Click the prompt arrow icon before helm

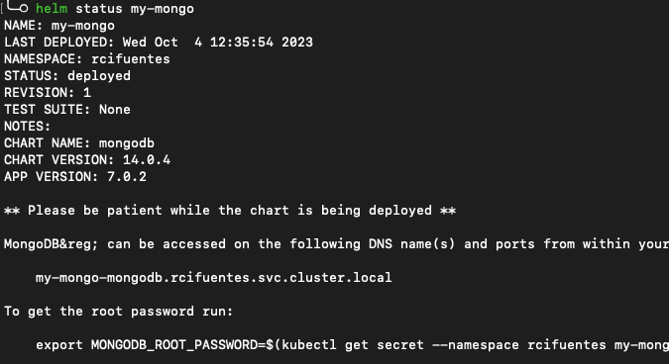click(x=17, y=6)
